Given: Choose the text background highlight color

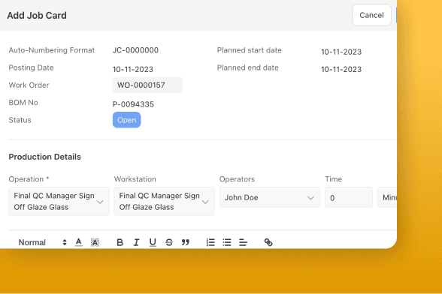Looking at the screenshot, I should point(95,242).
